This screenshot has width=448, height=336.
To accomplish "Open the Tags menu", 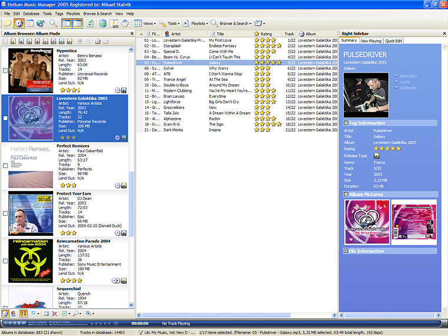I will click(x=59, y=14).
